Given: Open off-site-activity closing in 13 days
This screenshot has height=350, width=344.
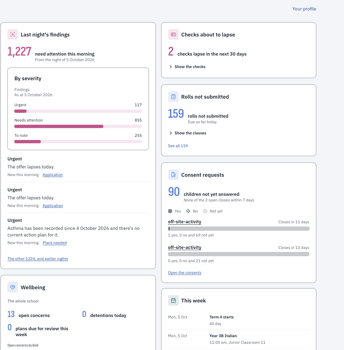Looking at the screenshot, I should coord(184,247).
